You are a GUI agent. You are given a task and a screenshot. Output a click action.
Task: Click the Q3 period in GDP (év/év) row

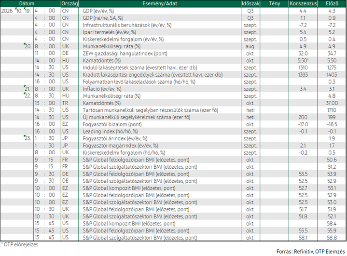[250, 11]
